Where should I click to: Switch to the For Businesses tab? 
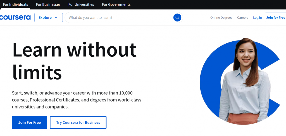[48, 4]
